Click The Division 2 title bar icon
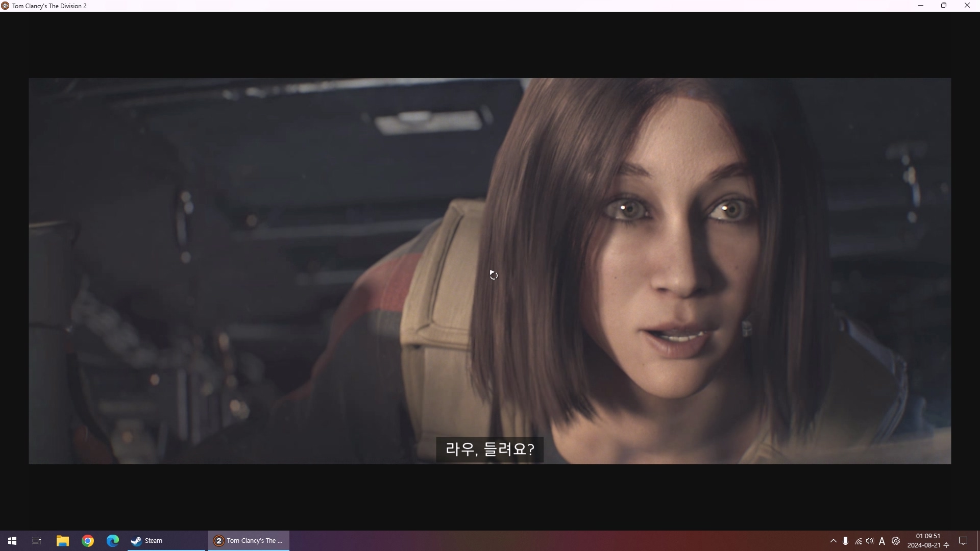Viewport: 980px width, 551px height. pos(5,6)
